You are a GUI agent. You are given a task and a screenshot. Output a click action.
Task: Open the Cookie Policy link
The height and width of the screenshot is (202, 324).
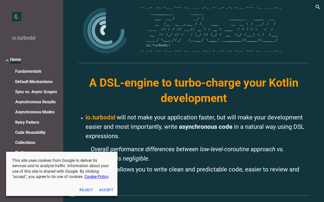(x=96, y=177)
